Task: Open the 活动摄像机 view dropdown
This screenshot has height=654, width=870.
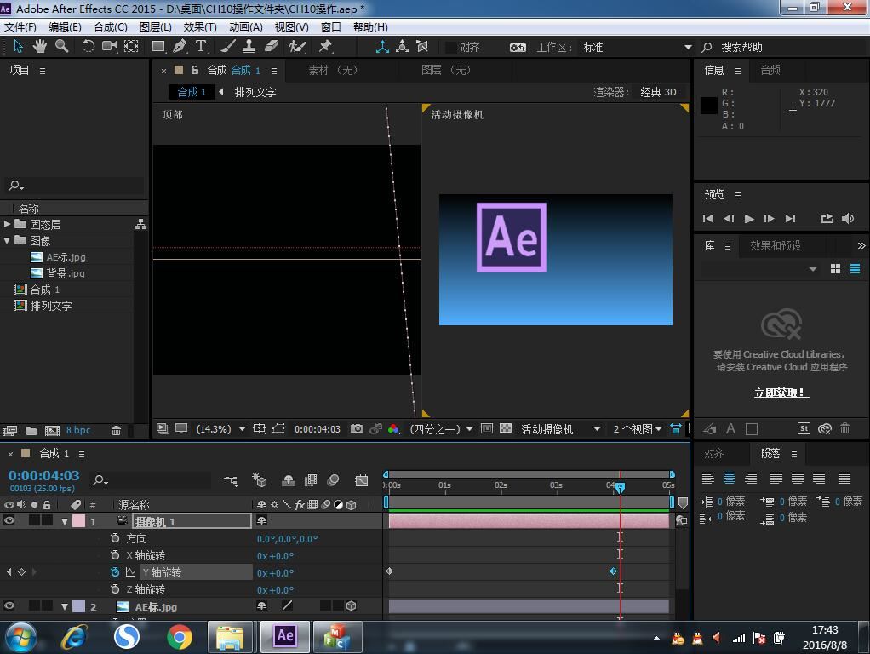Action: point(560,429)
